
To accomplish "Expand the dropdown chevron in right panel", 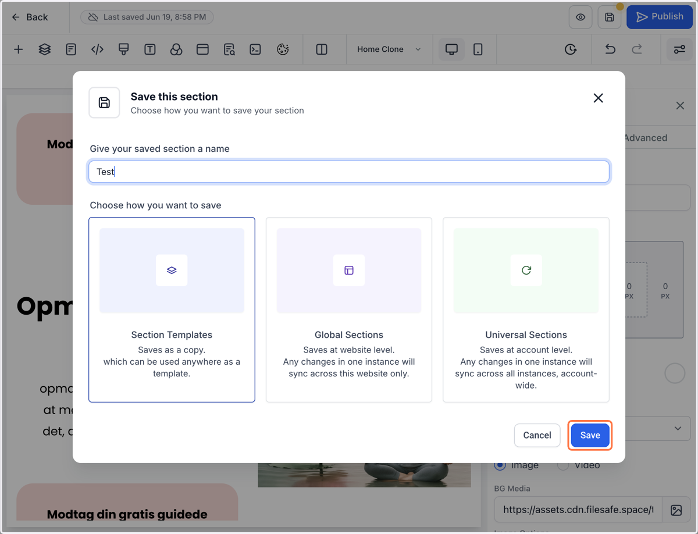I will [678, 428].
